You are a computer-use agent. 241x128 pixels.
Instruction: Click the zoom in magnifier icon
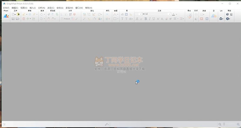[238, 124]
